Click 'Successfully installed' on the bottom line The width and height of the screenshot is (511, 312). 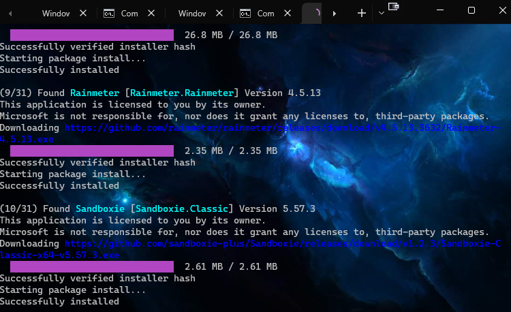point(59,302)
